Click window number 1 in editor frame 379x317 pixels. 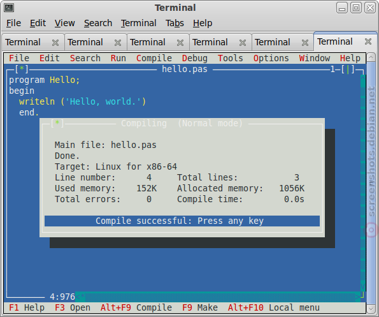click(x=333, y=70)
